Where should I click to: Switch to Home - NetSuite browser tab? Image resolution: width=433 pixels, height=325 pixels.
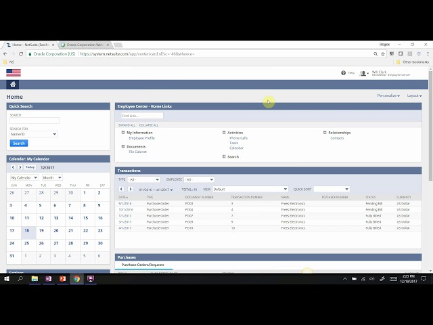click(30, 45)
